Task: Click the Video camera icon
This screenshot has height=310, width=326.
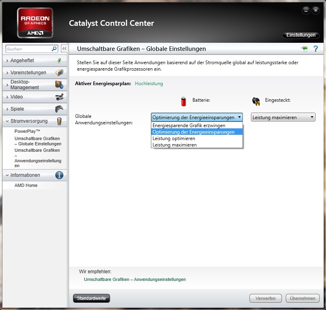Action: 59,97
